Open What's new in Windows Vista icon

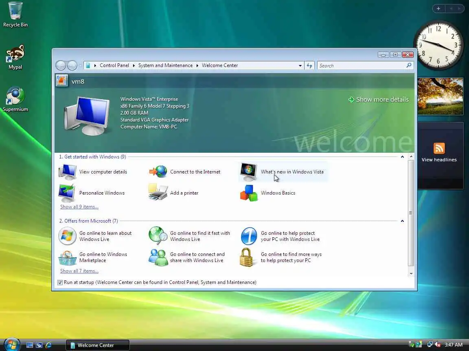click(x=249, y=172)
